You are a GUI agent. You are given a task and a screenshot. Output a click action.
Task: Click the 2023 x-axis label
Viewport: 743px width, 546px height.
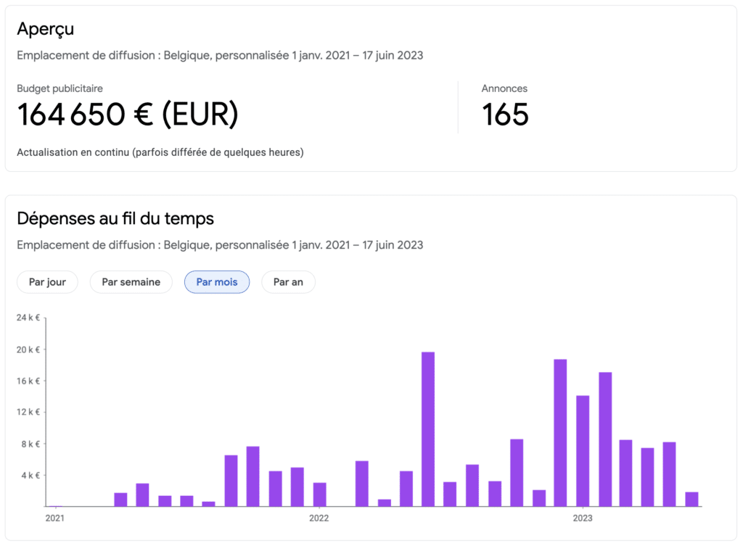coord(582,518)
